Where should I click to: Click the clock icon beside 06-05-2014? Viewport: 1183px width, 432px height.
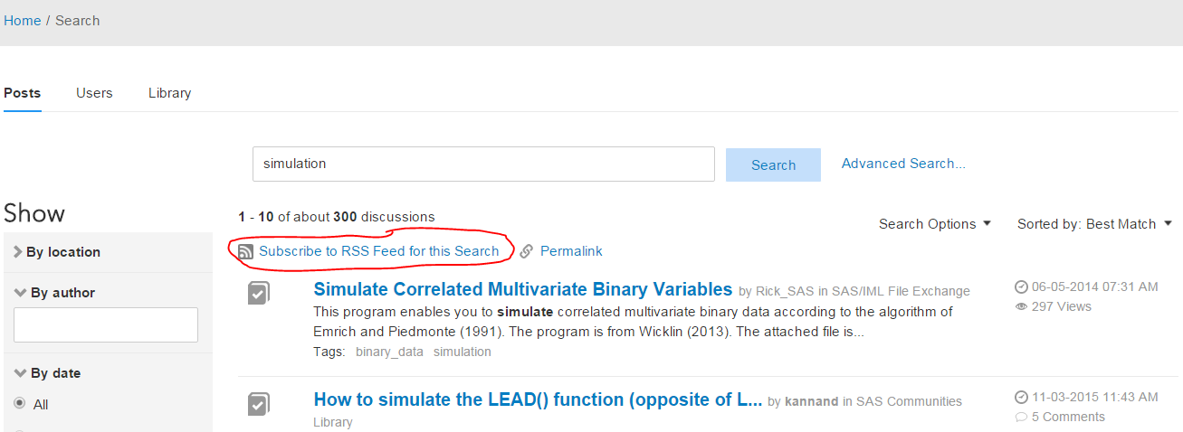[1022, 287]
